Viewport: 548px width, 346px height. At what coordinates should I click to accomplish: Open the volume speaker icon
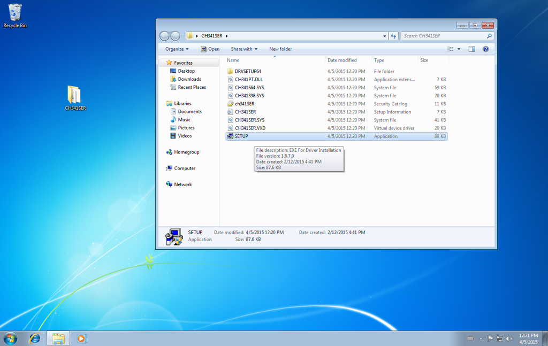(509, 339)
